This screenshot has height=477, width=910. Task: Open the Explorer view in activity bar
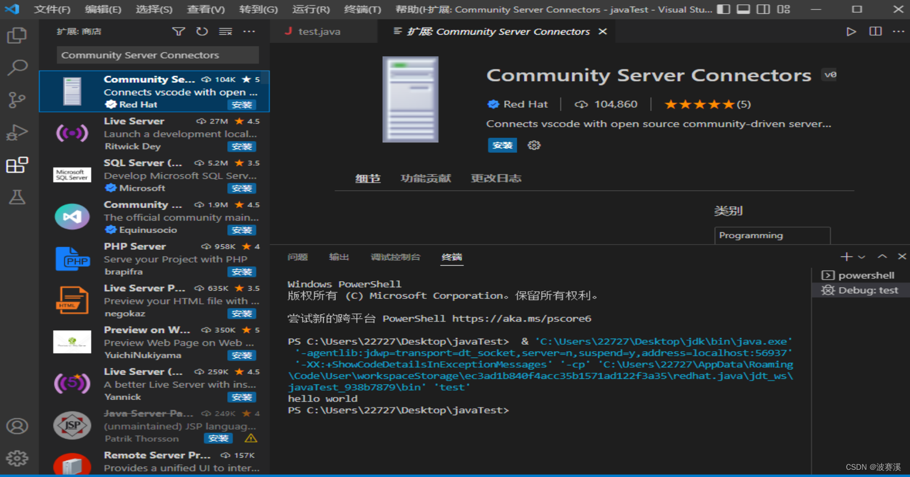(17, 35)
